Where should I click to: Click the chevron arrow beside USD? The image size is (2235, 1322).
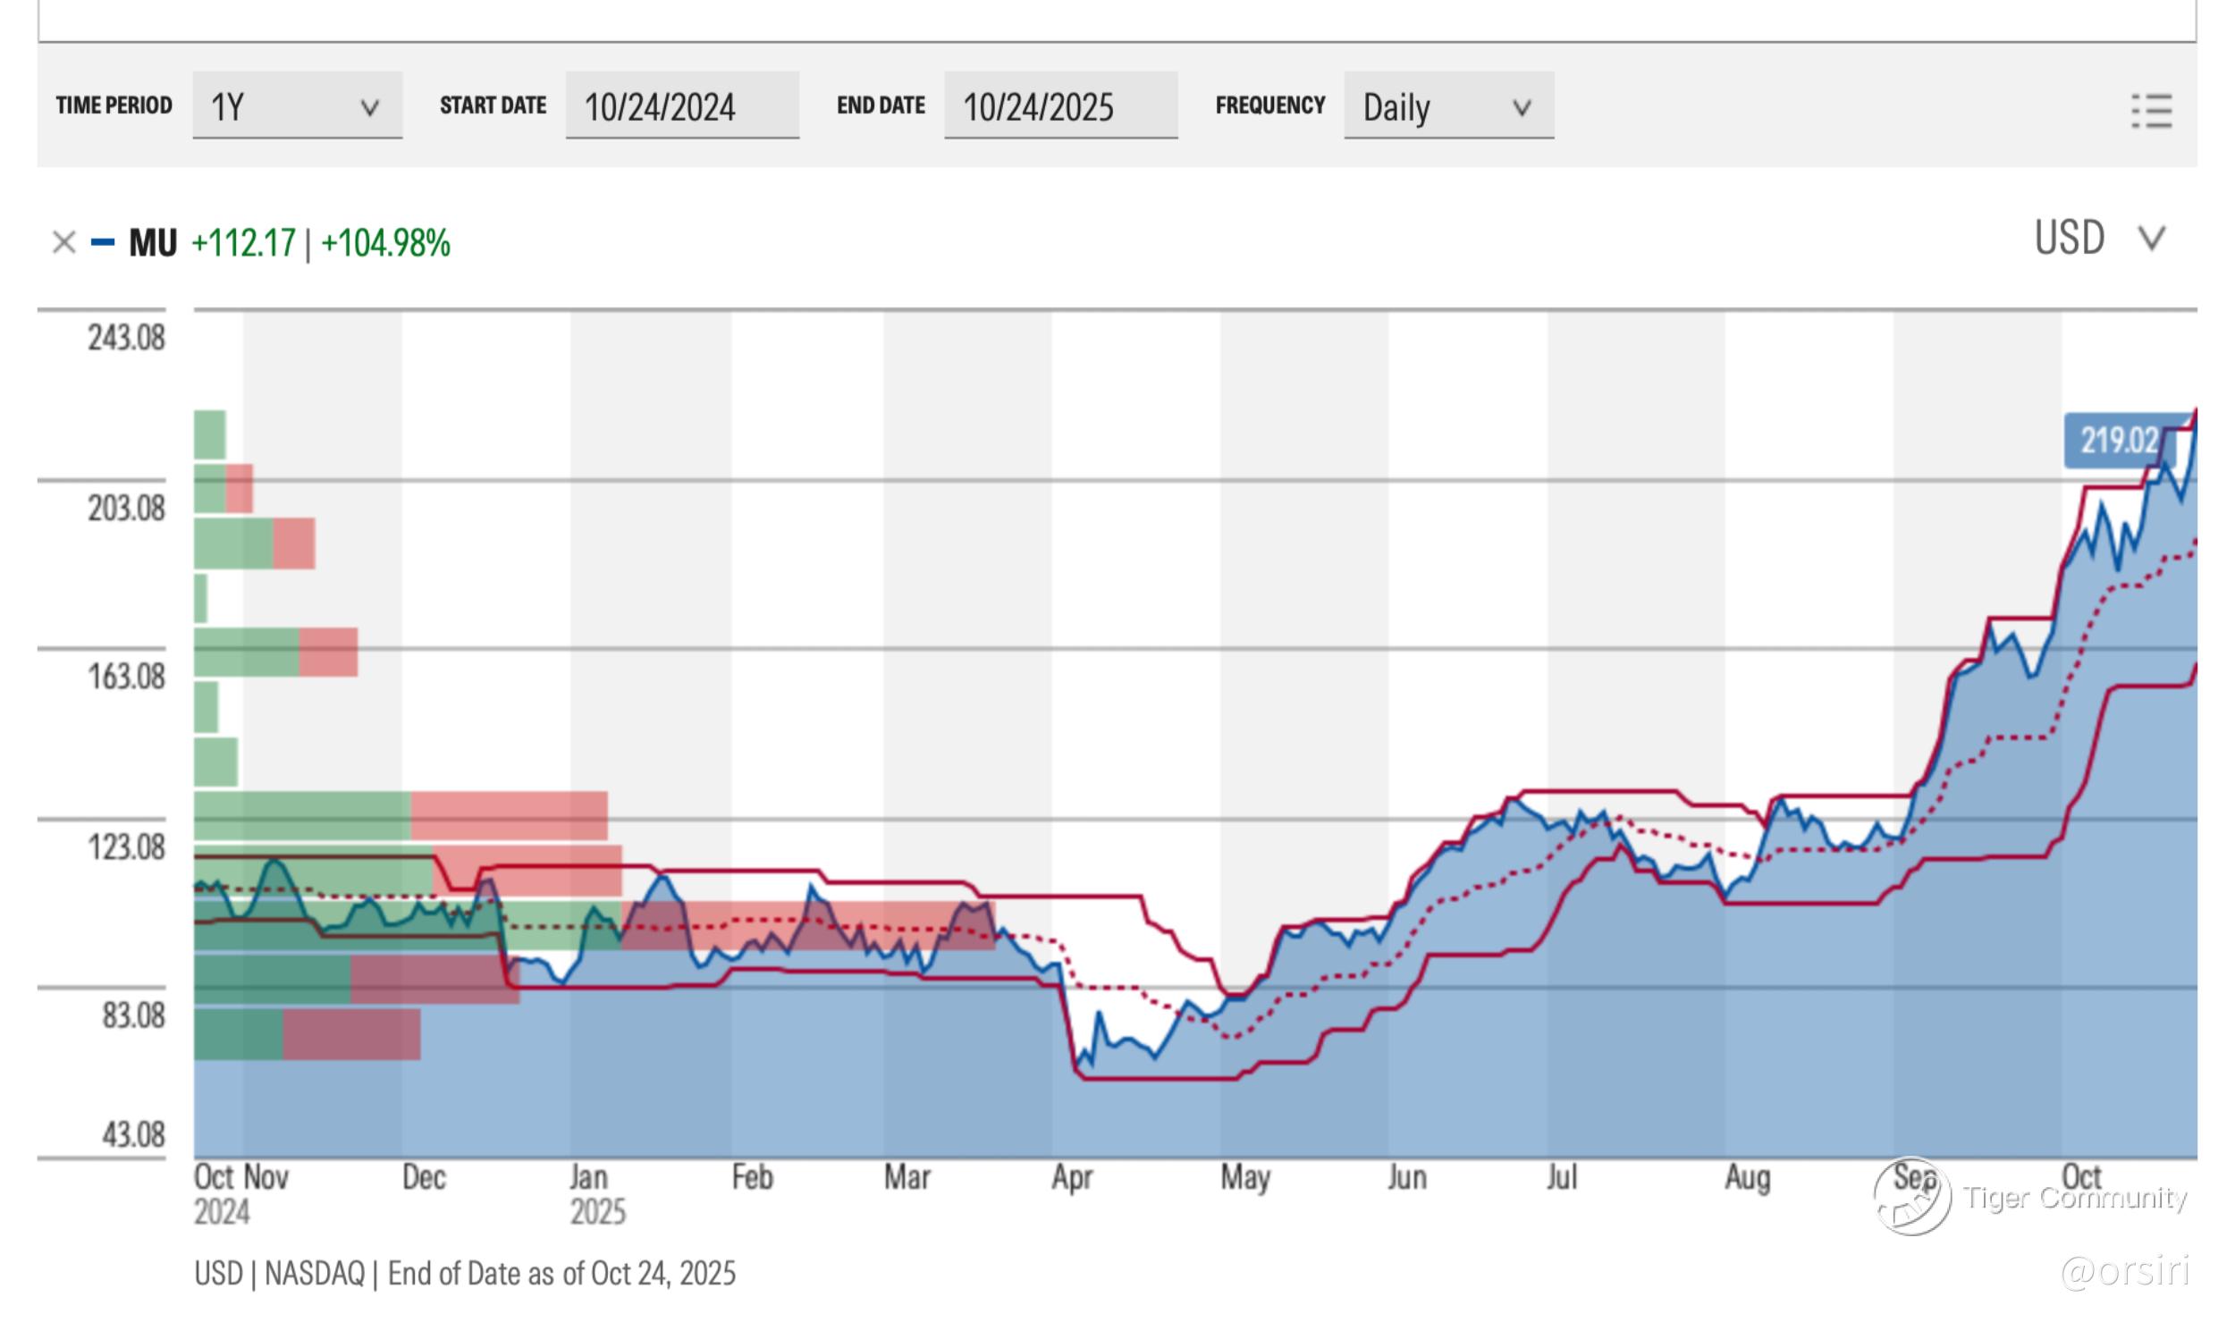[x=2151, y=239]
